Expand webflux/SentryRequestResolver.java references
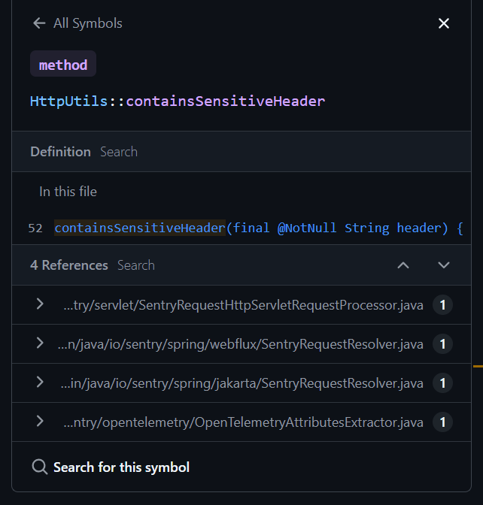This screenshot has height=505, width=483. pos(40,343)
